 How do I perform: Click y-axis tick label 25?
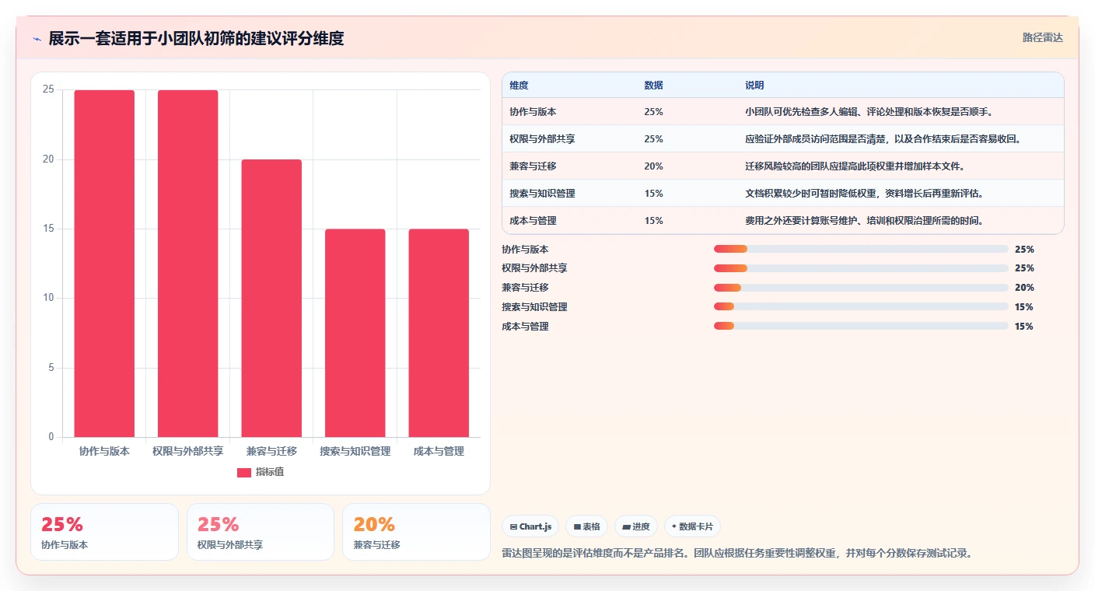[x=48, y=89]
